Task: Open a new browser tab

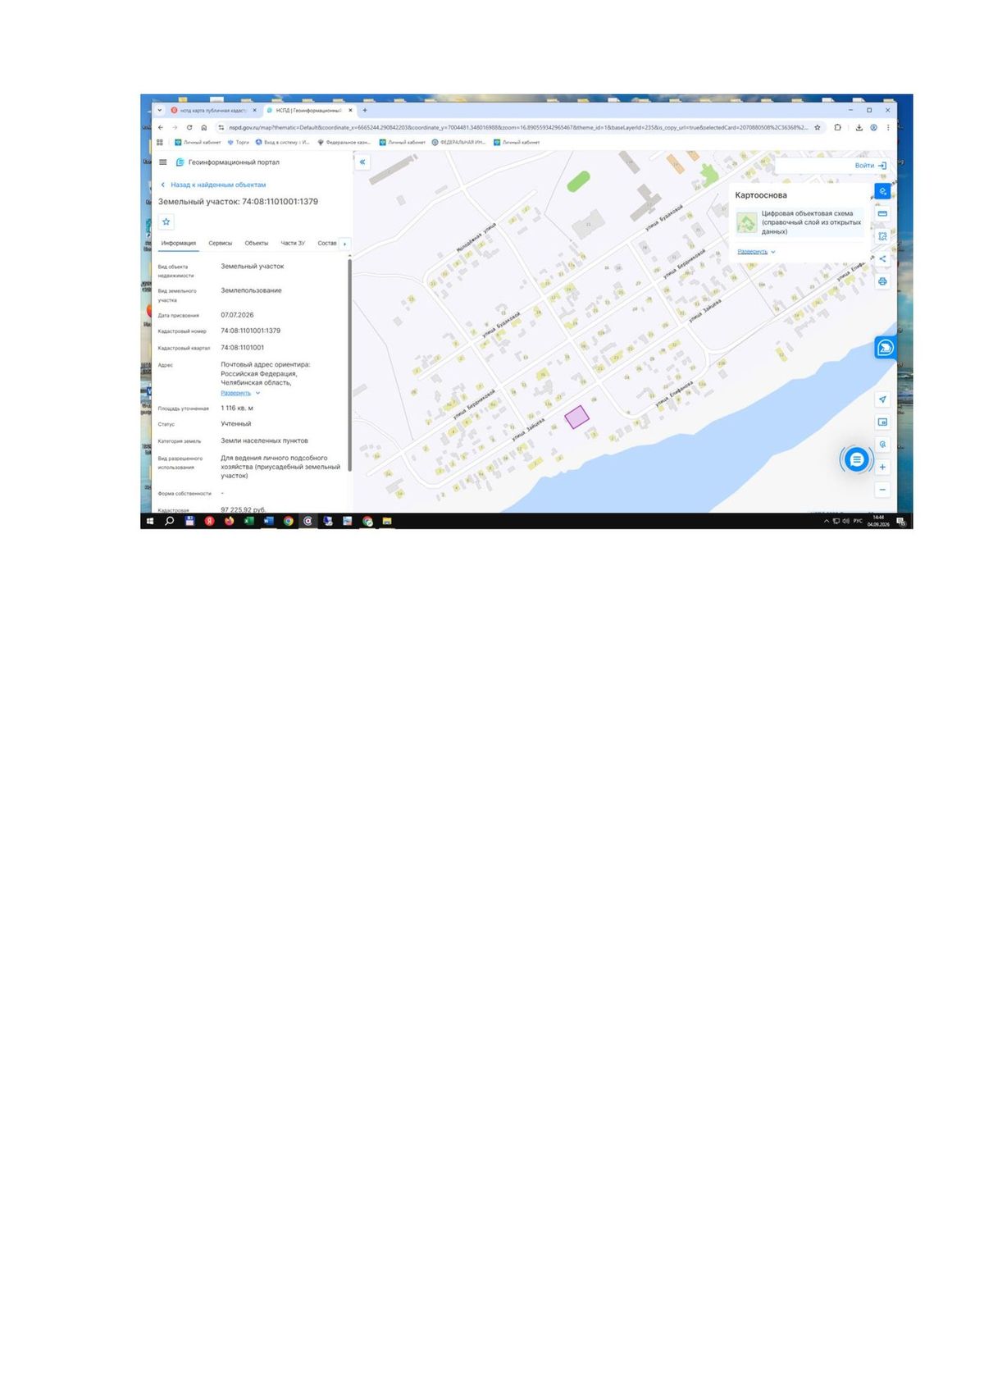Action: pos(365,110)
